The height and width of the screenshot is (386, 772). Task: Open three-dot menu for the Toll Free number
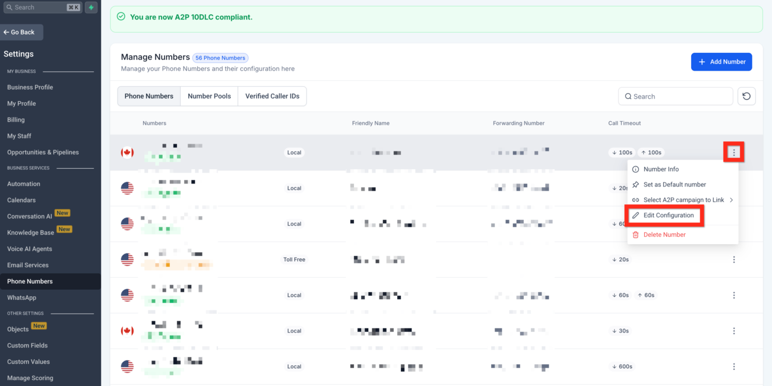click(x=734, y=260)
